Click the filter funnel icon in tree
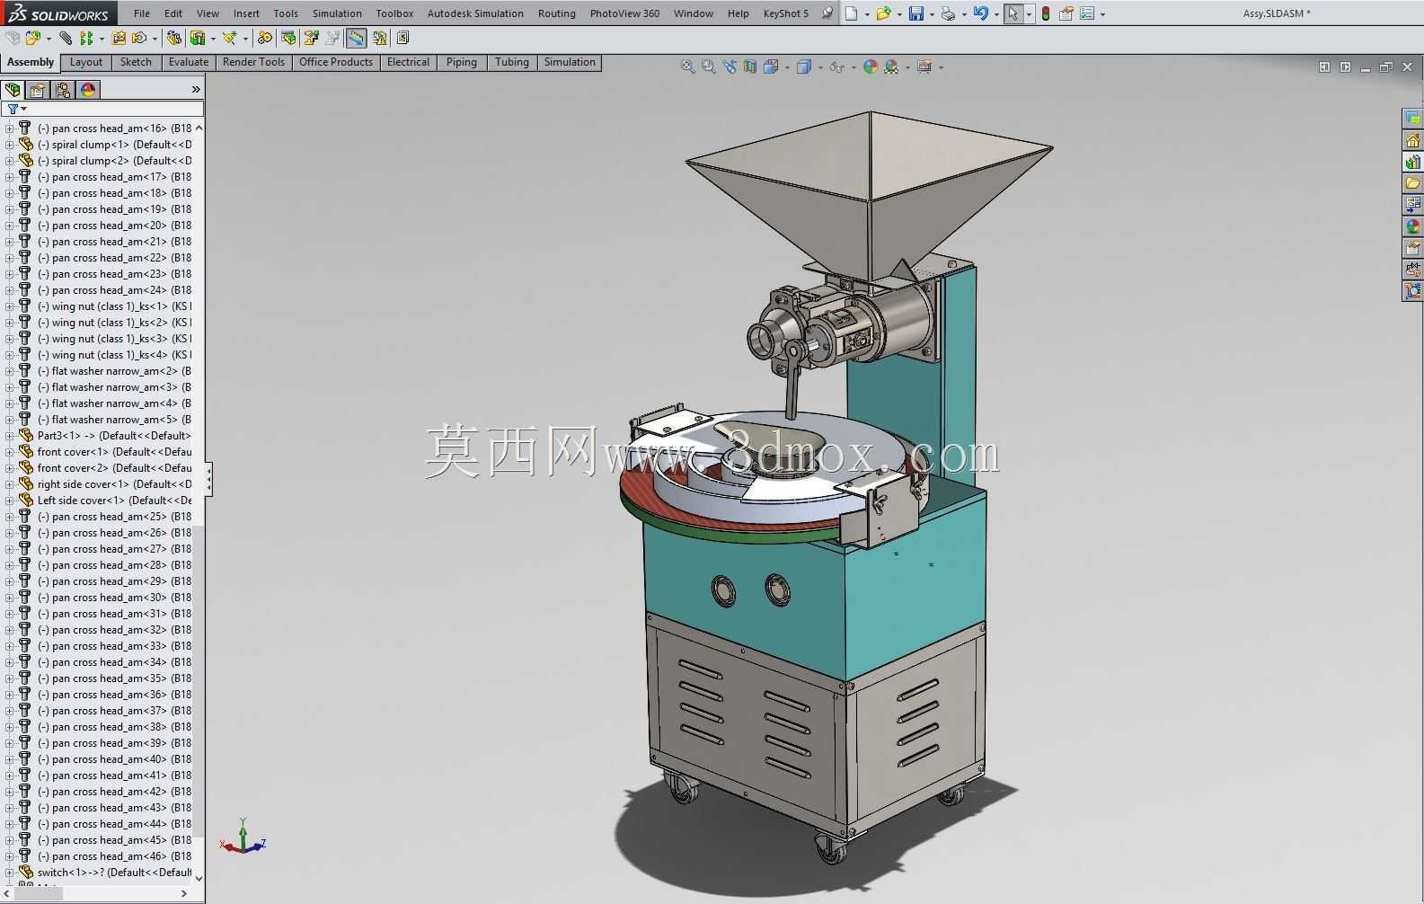Viewport: 1424px width, 904px height. pos(13,109)
